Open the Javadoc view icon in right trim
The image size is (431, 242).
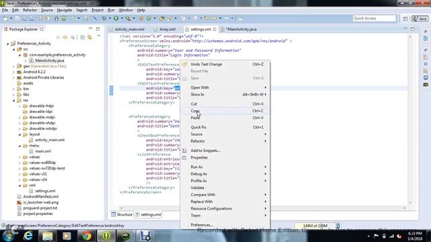pyautogui.click(x=426, y=64)
